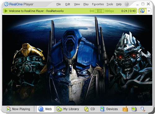This screenshot has width=155, height=114.
Task: Click the RealOne logo icon in title bar
Action: [x=6, y=4]
